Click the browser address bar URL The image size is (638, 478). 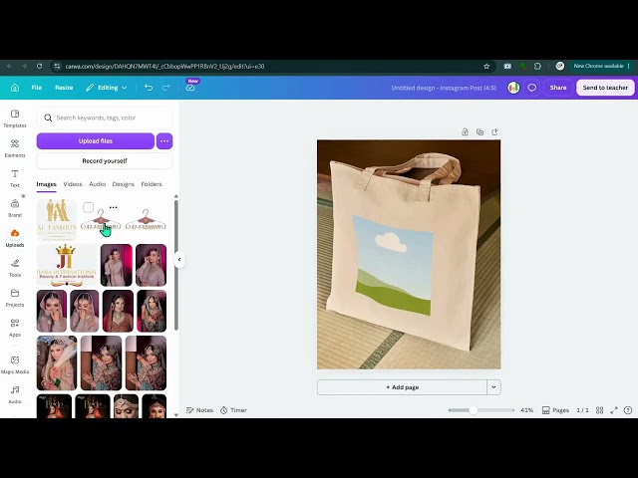point(164,66)
